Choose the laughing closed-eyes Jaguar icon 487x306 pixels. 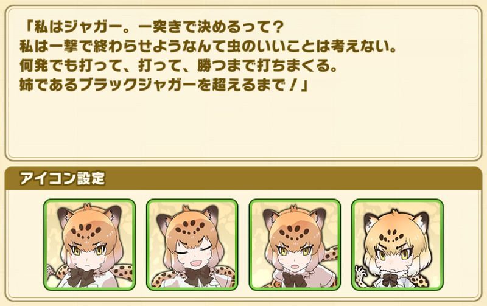pos(192,245)
